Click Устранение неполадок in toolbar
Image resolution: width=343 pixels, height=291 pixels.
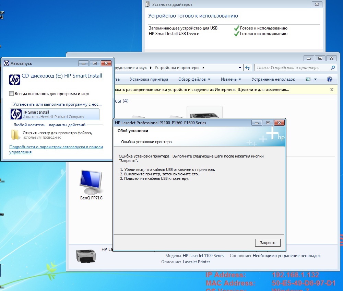[273, 79]
